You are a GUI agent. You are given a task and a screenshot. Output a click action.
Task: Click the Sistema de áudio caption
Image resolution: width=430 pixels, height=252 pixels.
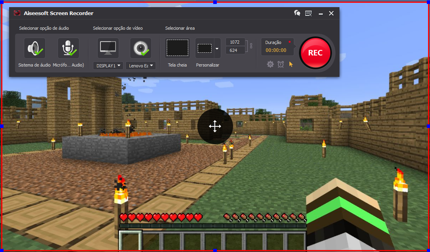click(x=35, y=65)
